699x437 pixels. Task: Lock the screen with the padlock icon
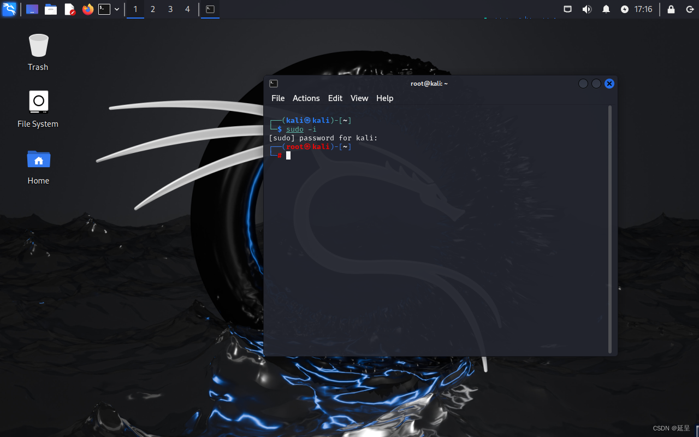click(671, 9)
